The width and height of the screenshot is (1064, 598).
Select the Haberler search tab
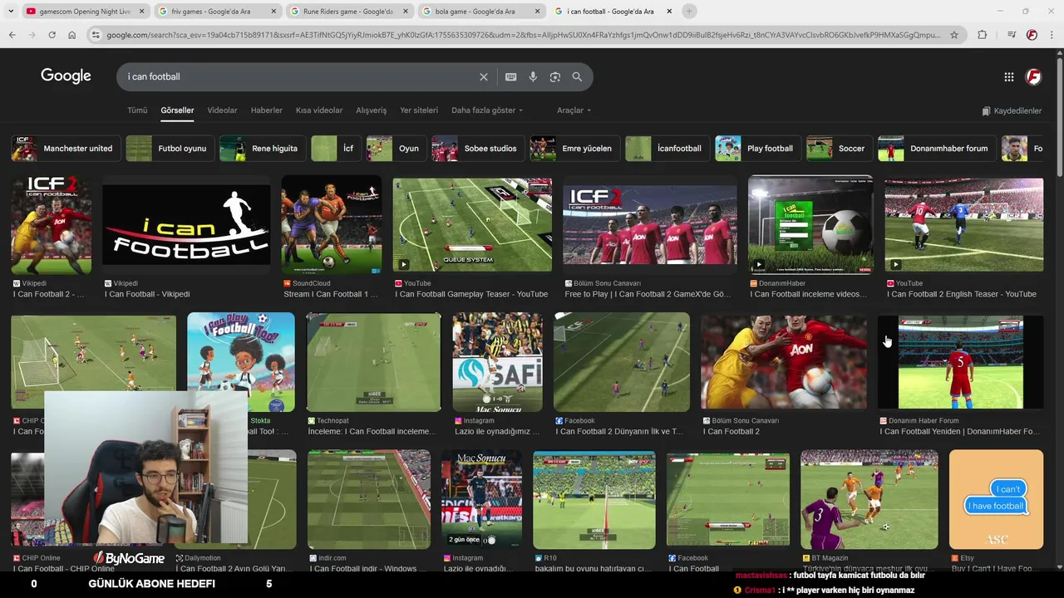pos(267,110)
